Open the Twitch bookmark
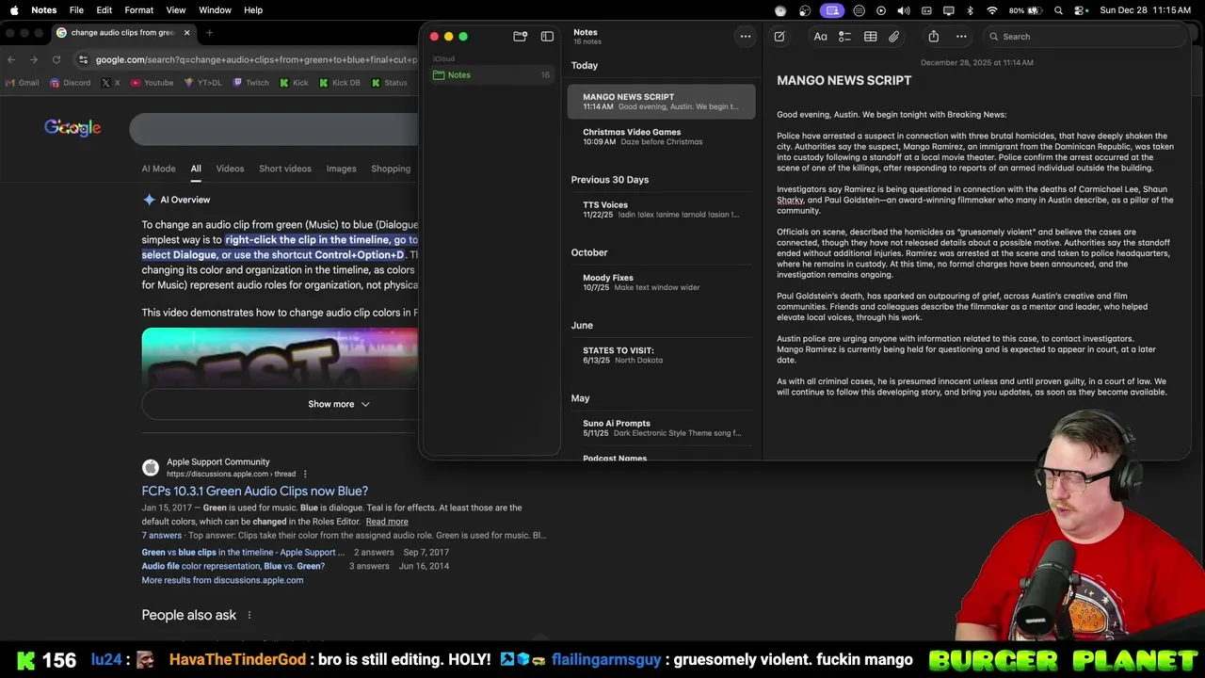The width and height of the screenshot is (1205, 678). tap(251, 83)
